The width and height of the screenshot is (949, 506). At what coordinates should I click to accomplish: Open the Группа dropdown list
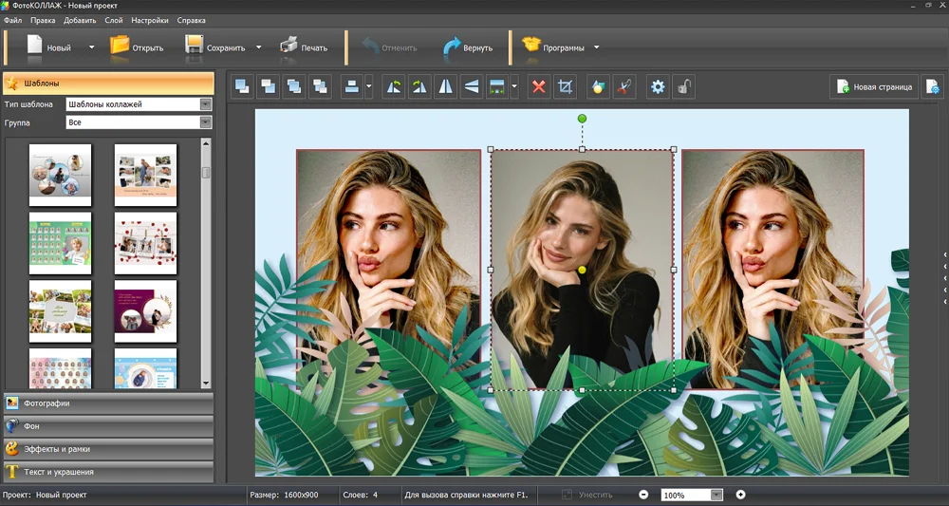(139, 122)
